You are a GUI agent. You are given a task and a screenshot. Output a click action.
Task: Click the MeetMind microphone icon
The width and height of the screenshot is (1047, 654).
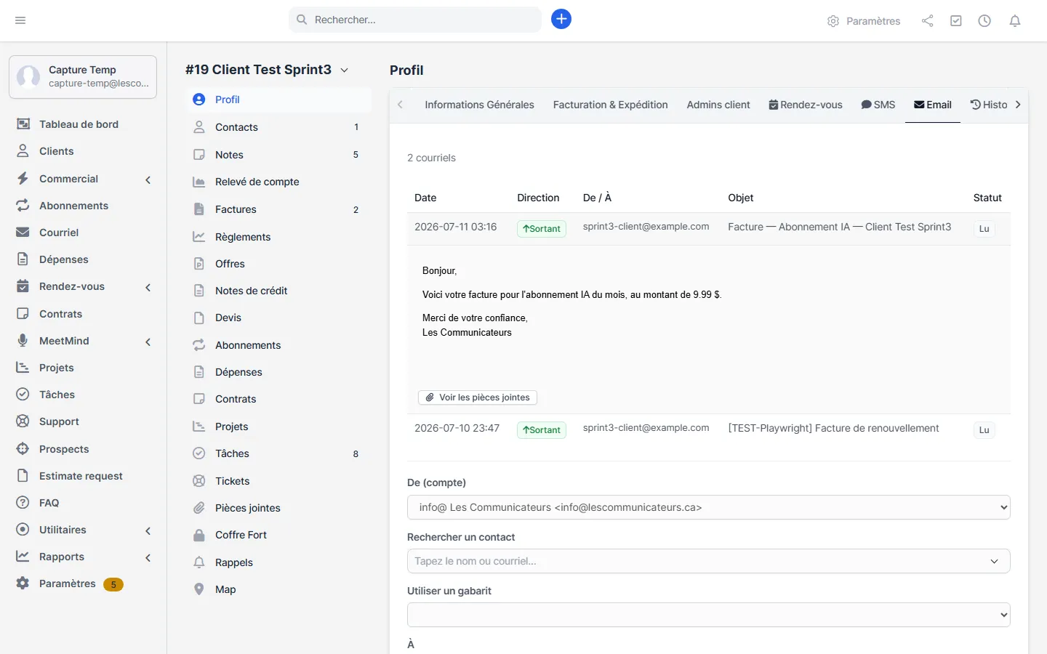pyautogui.click(x=23, y=341)
